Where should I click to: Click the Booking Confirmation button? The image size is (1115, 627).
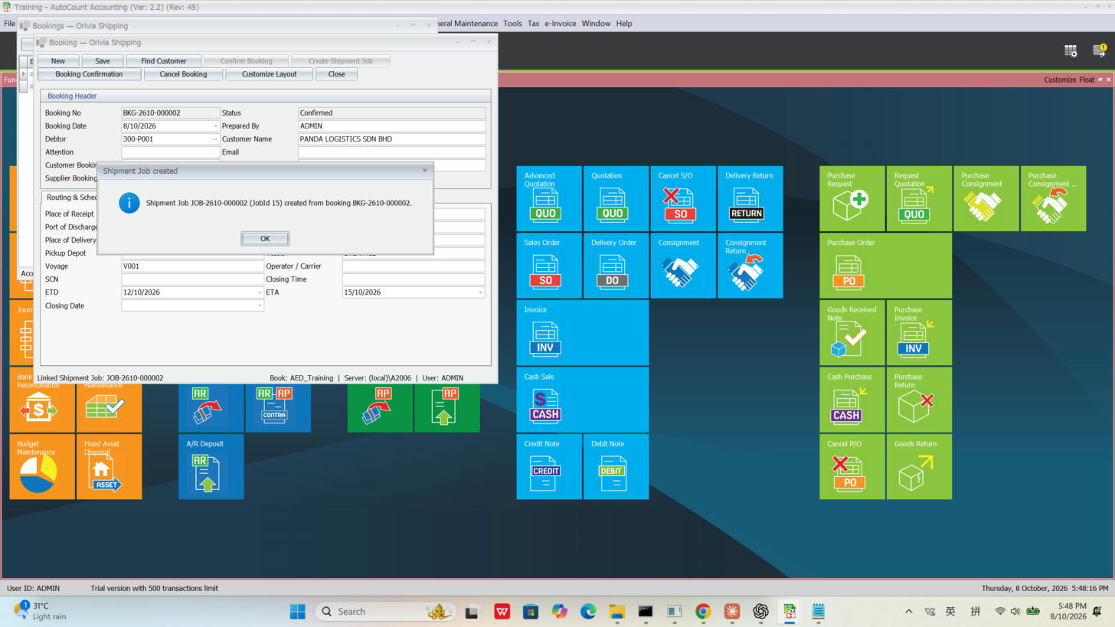point(89,74)
